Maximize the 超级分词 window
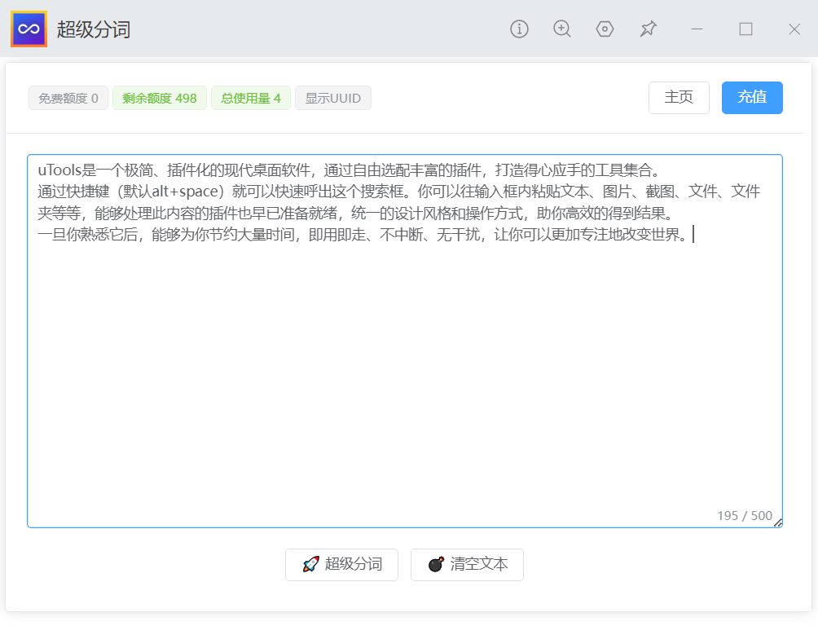Viewport: 818px width, 626px height. tap(746, 29)
